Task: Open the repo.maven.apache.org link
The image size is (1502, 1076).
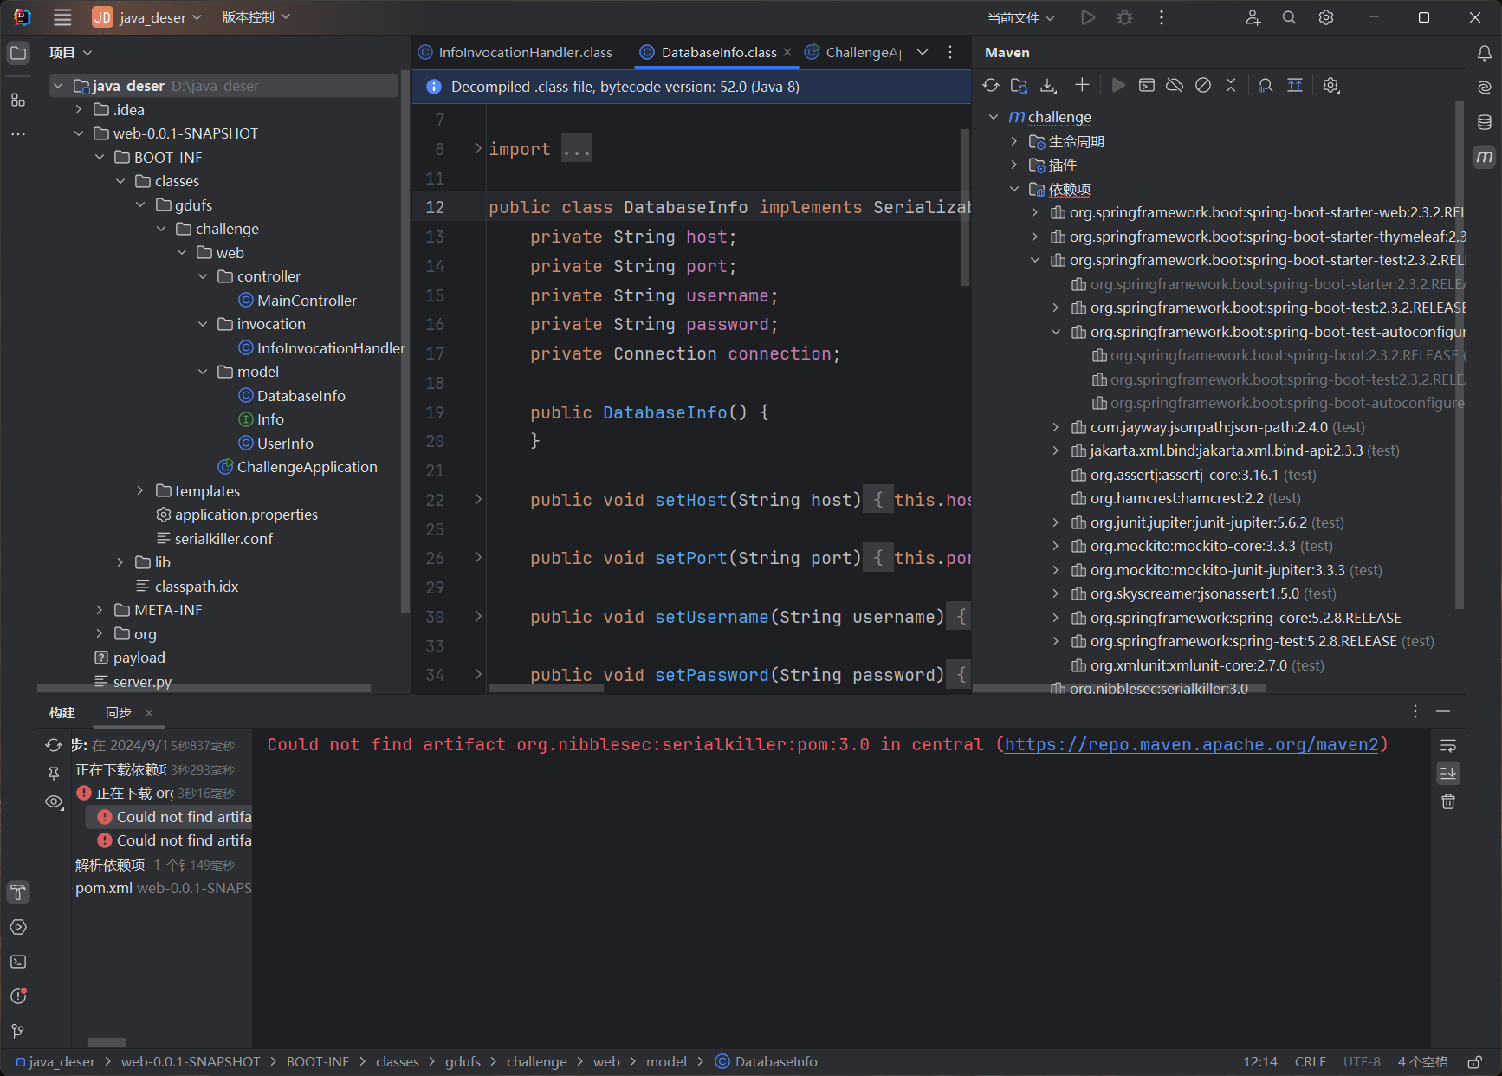Action: [1191, 744]
